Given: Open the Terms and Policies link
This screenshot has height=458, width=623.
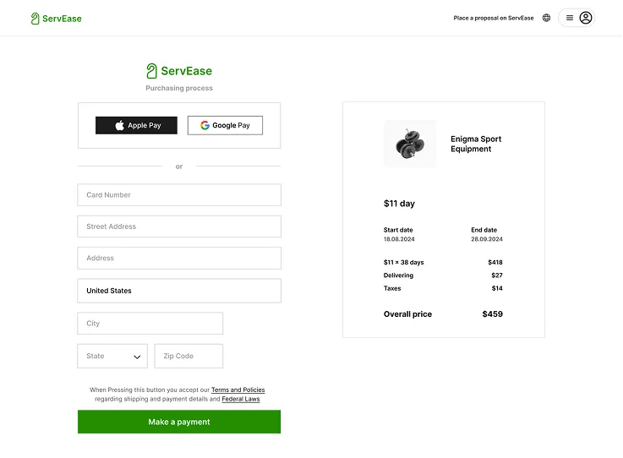Looking at the screenshot, I should coord(238,390).
